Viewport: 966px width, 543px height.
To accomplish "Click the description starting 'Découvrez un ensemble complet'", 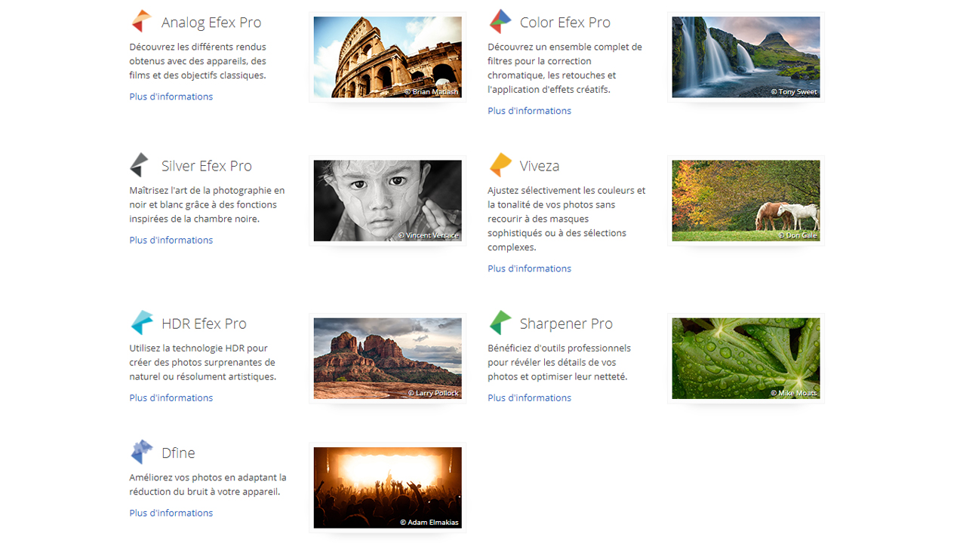I will [x=565, y=68].
